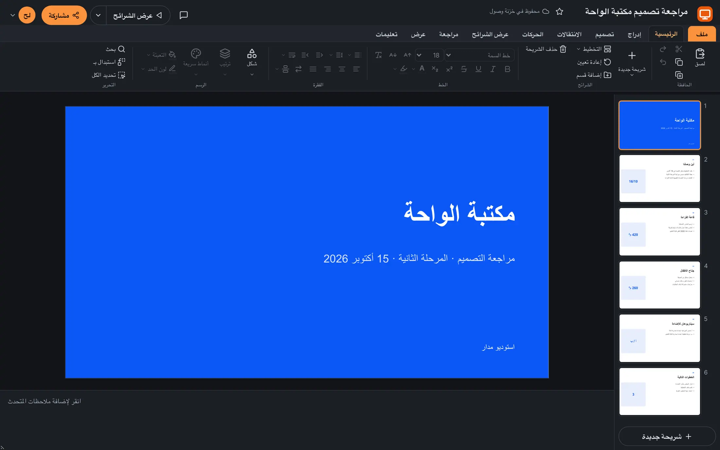Toggle Subscript formatting
This screenshot has height=450, width=720.
[x=435, y=69]
